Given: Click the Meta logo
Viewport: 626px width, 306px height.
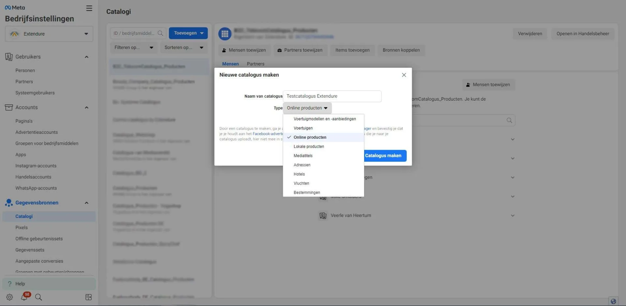Looking at the screenshot, I should tap(15, 7).
